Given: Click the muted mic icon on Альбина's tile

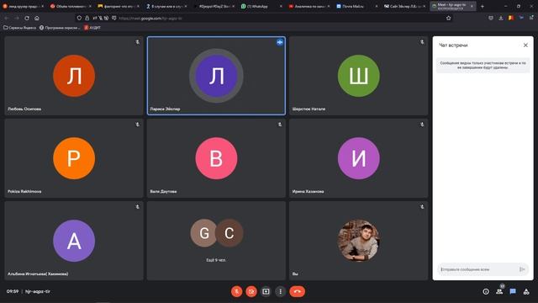Looking at the screenshot, I should tap(137, 207).
